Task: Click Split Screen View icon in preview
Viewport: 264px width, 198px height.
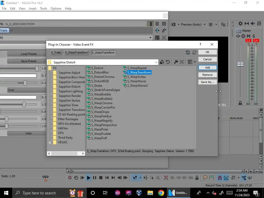Action: [x=173, y=24]
